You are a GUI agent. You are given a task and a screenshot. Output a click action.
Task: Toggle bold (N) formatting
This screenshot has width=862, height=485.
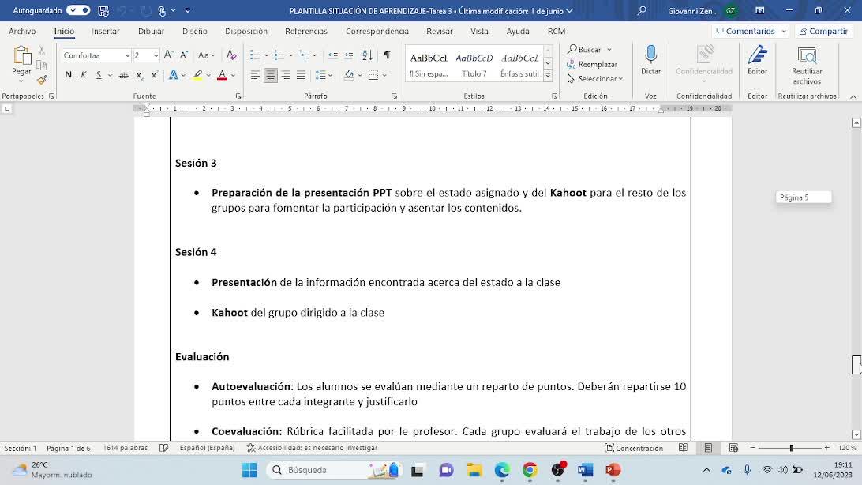[x=68, y=75]
